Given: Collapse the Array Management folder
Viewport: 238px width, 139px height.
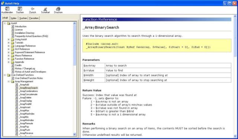Looking at the screenshot, I should (x=9, y=82).
